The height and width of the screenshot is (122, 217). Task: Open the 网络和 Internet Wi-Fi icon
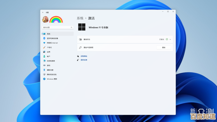point(44,43)
